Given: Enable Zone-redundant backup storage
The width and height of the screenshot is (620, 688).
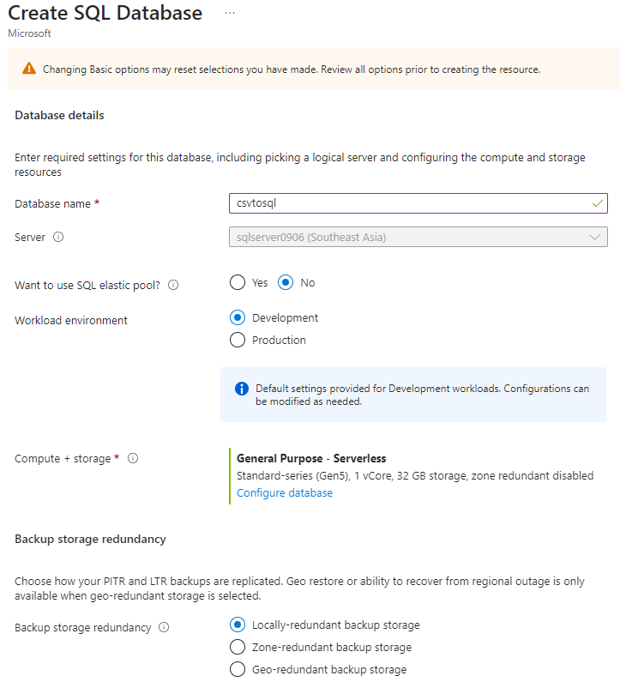Looking at the screenshot, I should coord(237,647).
